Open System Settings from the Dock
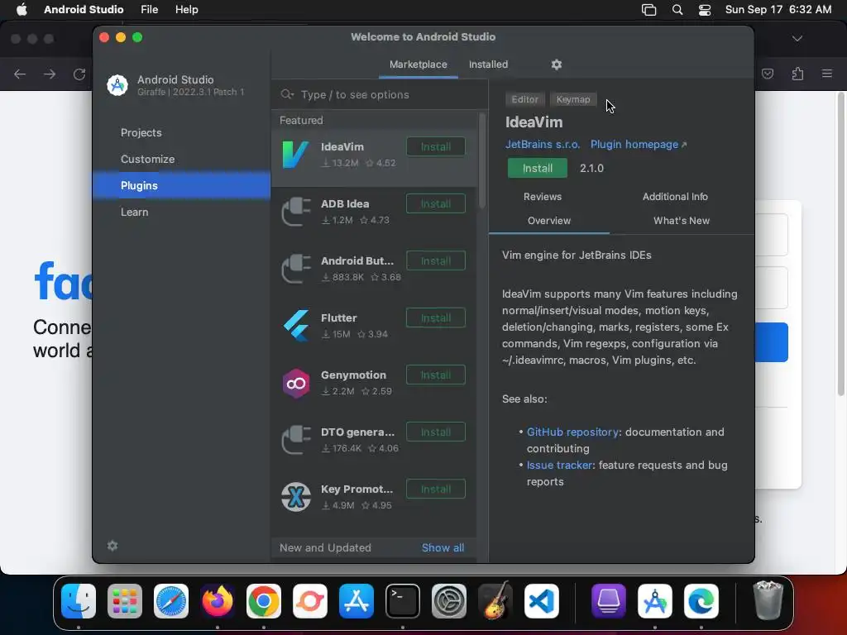The height and width of the screenshot is (635, 847). pyautogui.click(x=449, y=601)
